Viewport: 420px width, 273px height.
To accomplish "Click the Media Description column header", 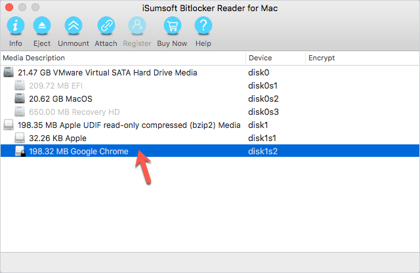I will tap(123, 58).
